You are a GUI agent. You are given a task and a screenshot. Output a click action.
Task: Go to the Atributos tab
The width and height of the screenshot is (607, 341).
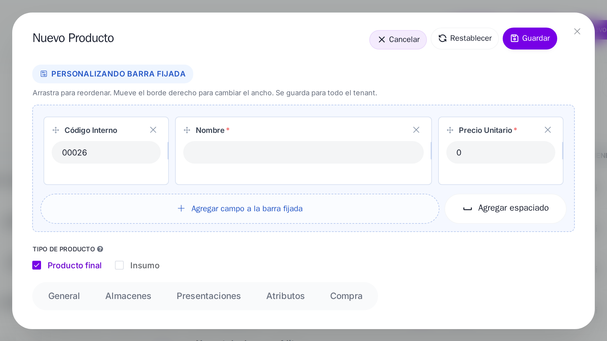(285, 296)
